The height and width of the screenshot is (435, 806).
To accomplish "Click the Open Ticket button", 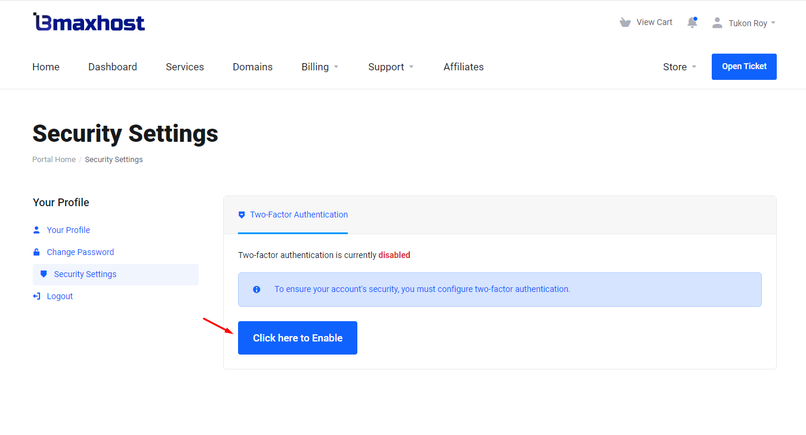I will coord(744,67).
